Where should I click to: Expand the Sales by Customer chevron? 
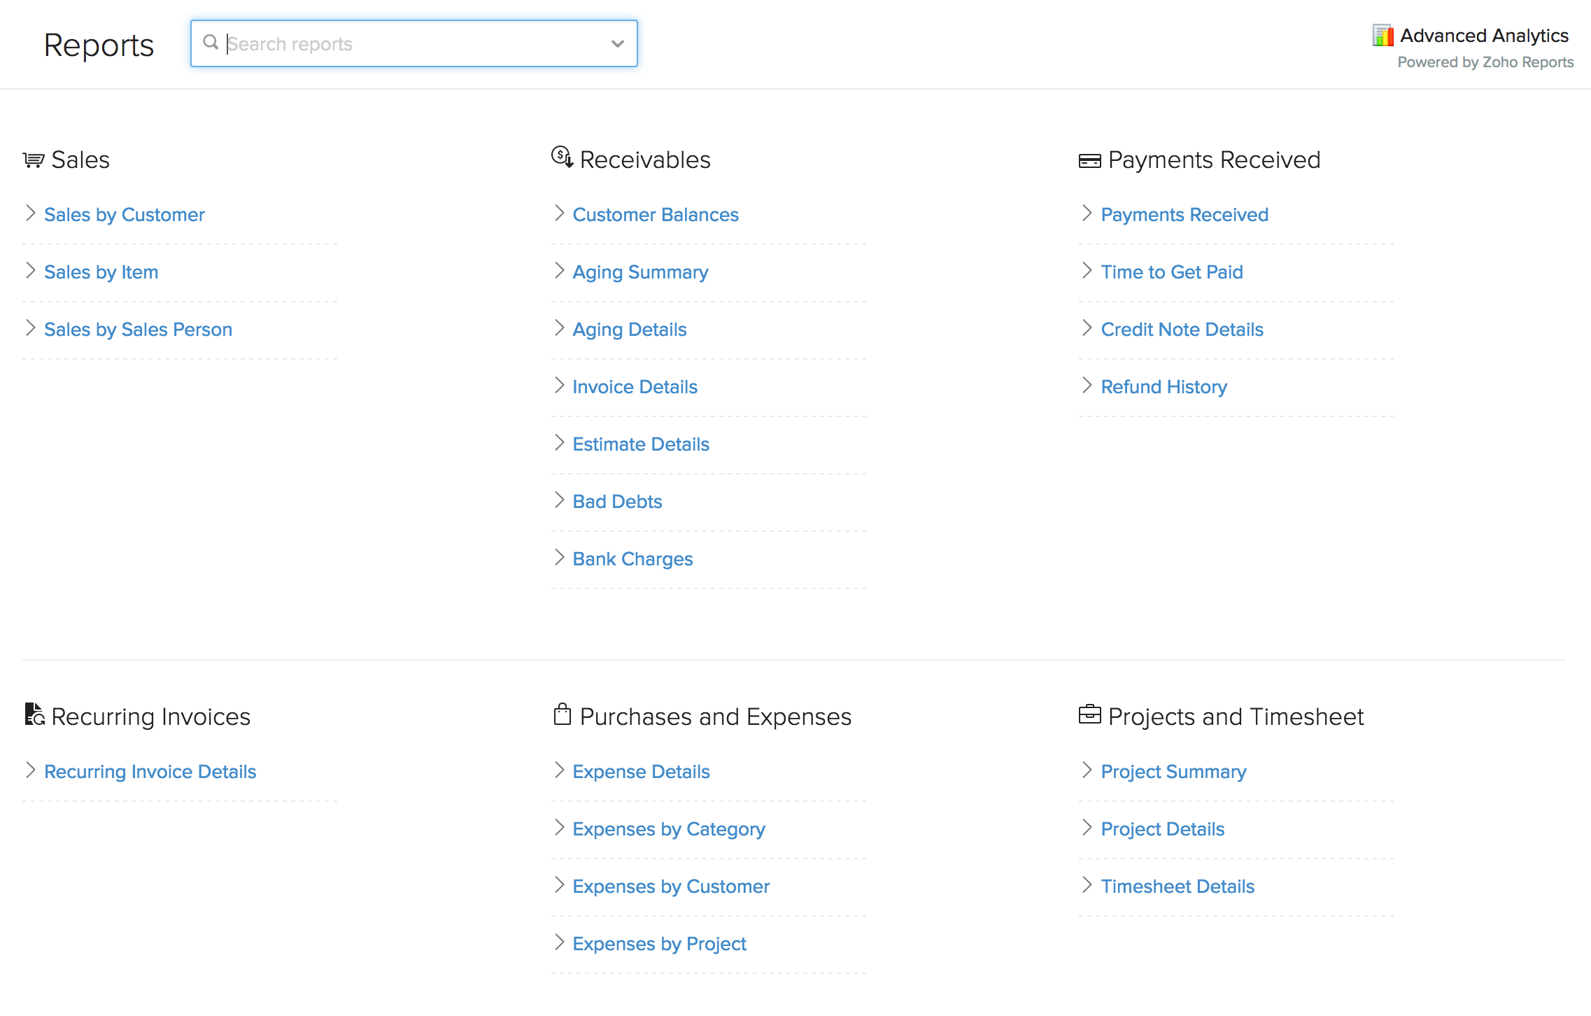(x=30, y=213)
